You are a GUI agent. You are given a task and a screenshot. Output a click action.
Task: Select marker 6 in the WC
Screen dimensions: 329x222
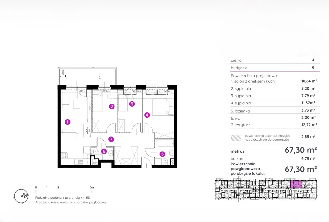(x=104, y=151)
